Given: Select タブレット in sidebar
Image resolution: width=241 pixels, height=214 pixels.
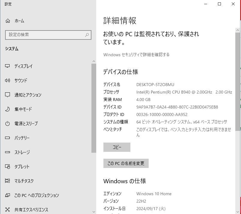Looking at the screenshot, I should tap(22, 167).
